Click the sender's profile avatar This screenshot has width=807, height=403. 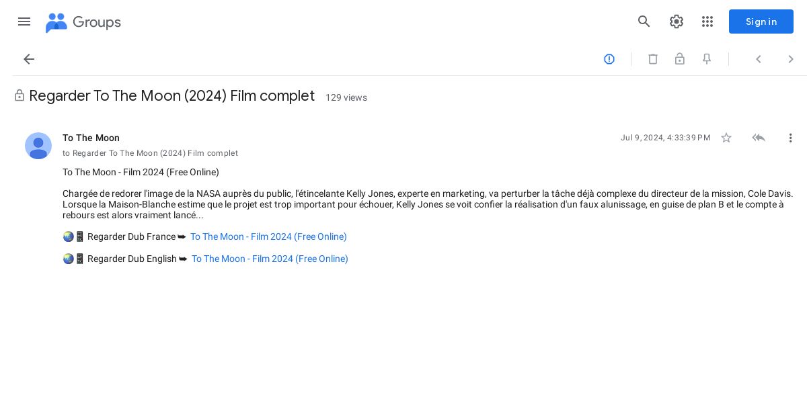pyautogui.click(x=38, y=146)
